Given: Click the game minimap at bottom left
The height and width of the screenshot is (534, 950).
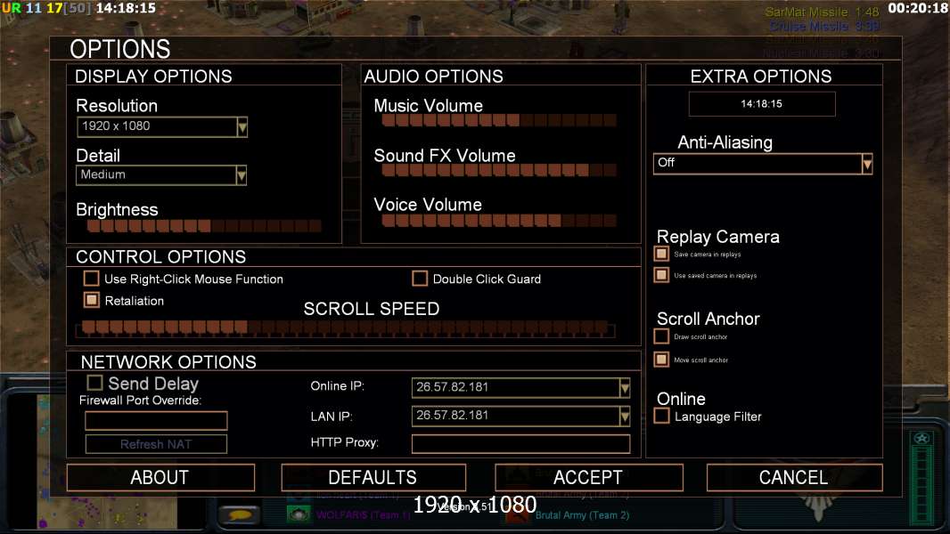Looking at the screenshot, I should click(x=107, y=463).
